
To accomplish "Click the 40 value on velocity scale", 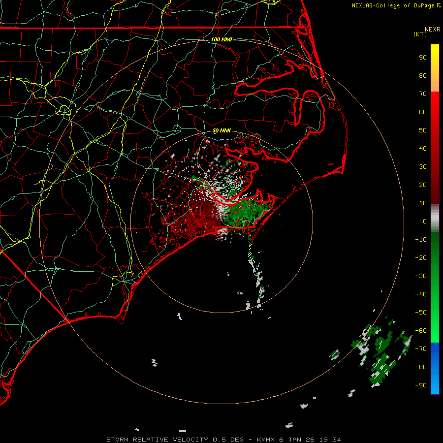I will pos(423,148).
